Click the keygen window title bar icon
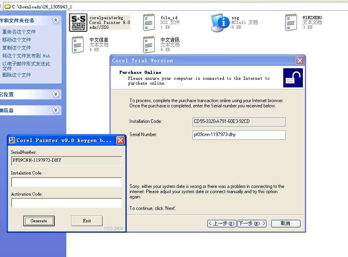This screenshot has height=257, width=348. pos(12,140)
